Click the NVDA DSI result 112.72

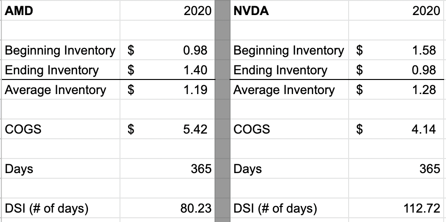pyautogui.click(x=422, y=208)
